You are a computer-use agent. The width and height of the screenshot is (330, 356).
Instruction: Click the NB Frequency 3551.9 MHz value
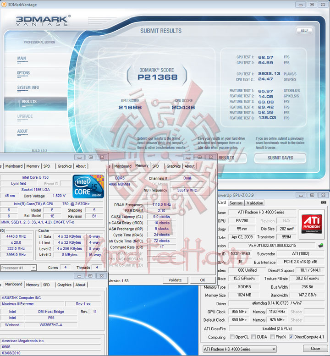pos(187,190)
